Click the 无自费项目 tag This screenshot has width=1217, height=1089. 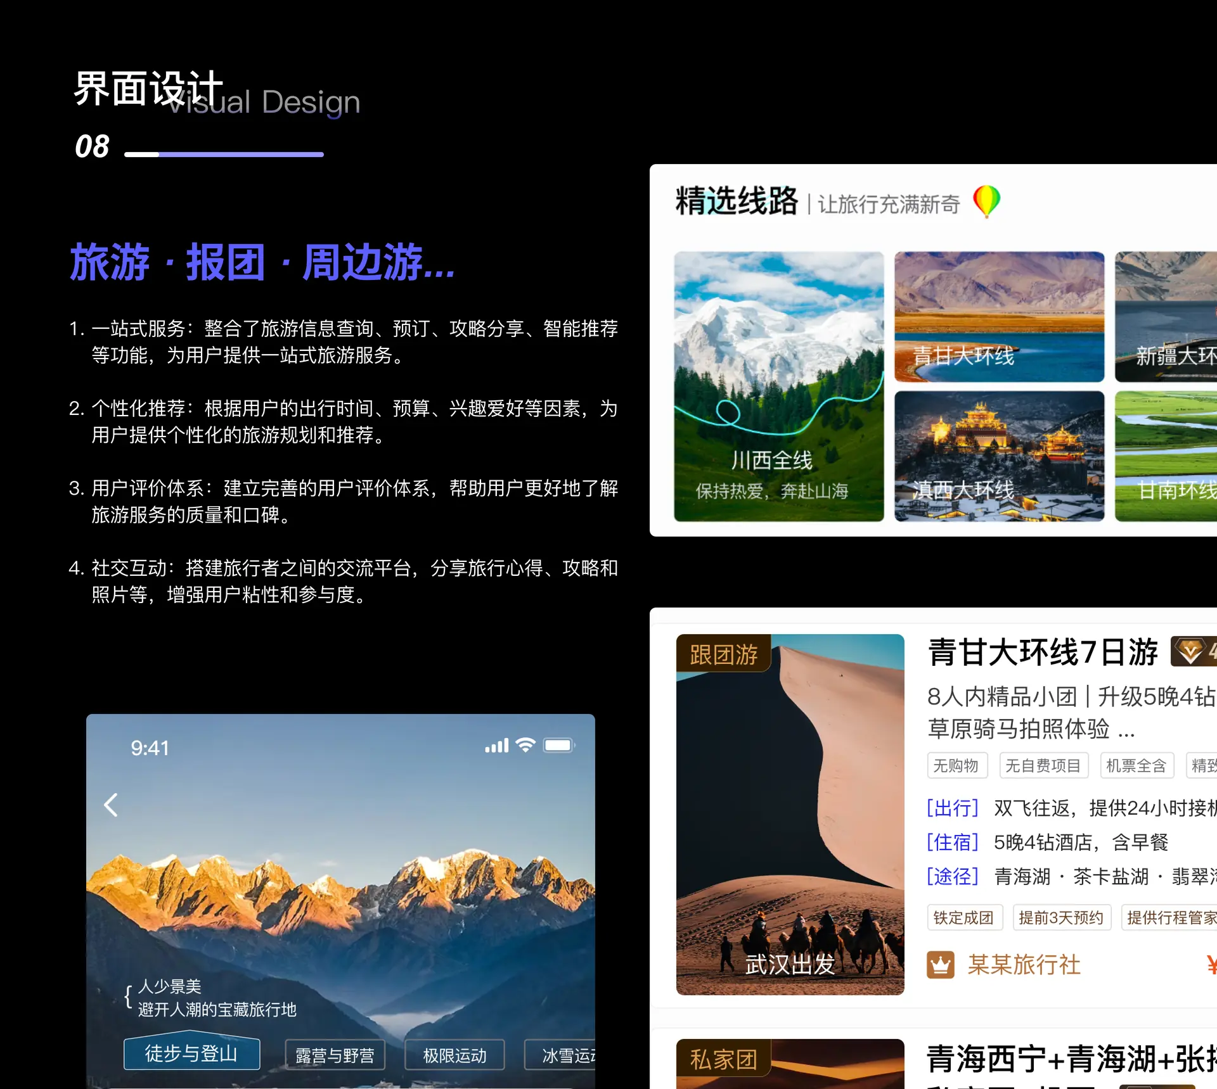click(1043, 765)
